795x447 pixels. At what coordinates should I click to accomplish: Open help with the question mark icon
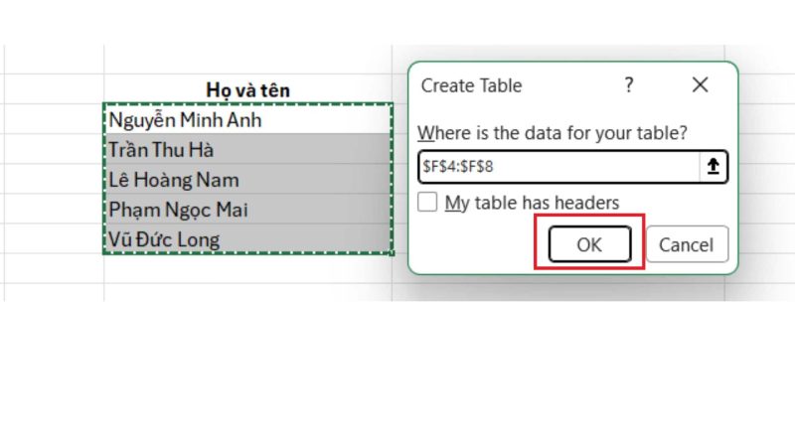(629, 84)
